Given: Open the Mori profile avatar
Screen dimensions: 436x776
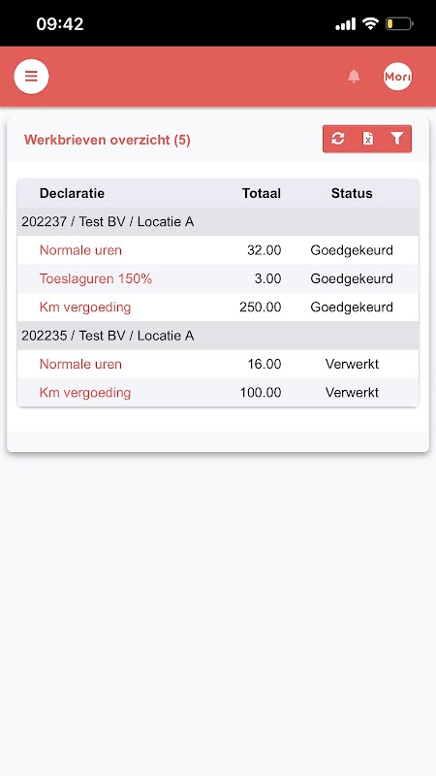Looking at the screenshot, I should (397, 77).
